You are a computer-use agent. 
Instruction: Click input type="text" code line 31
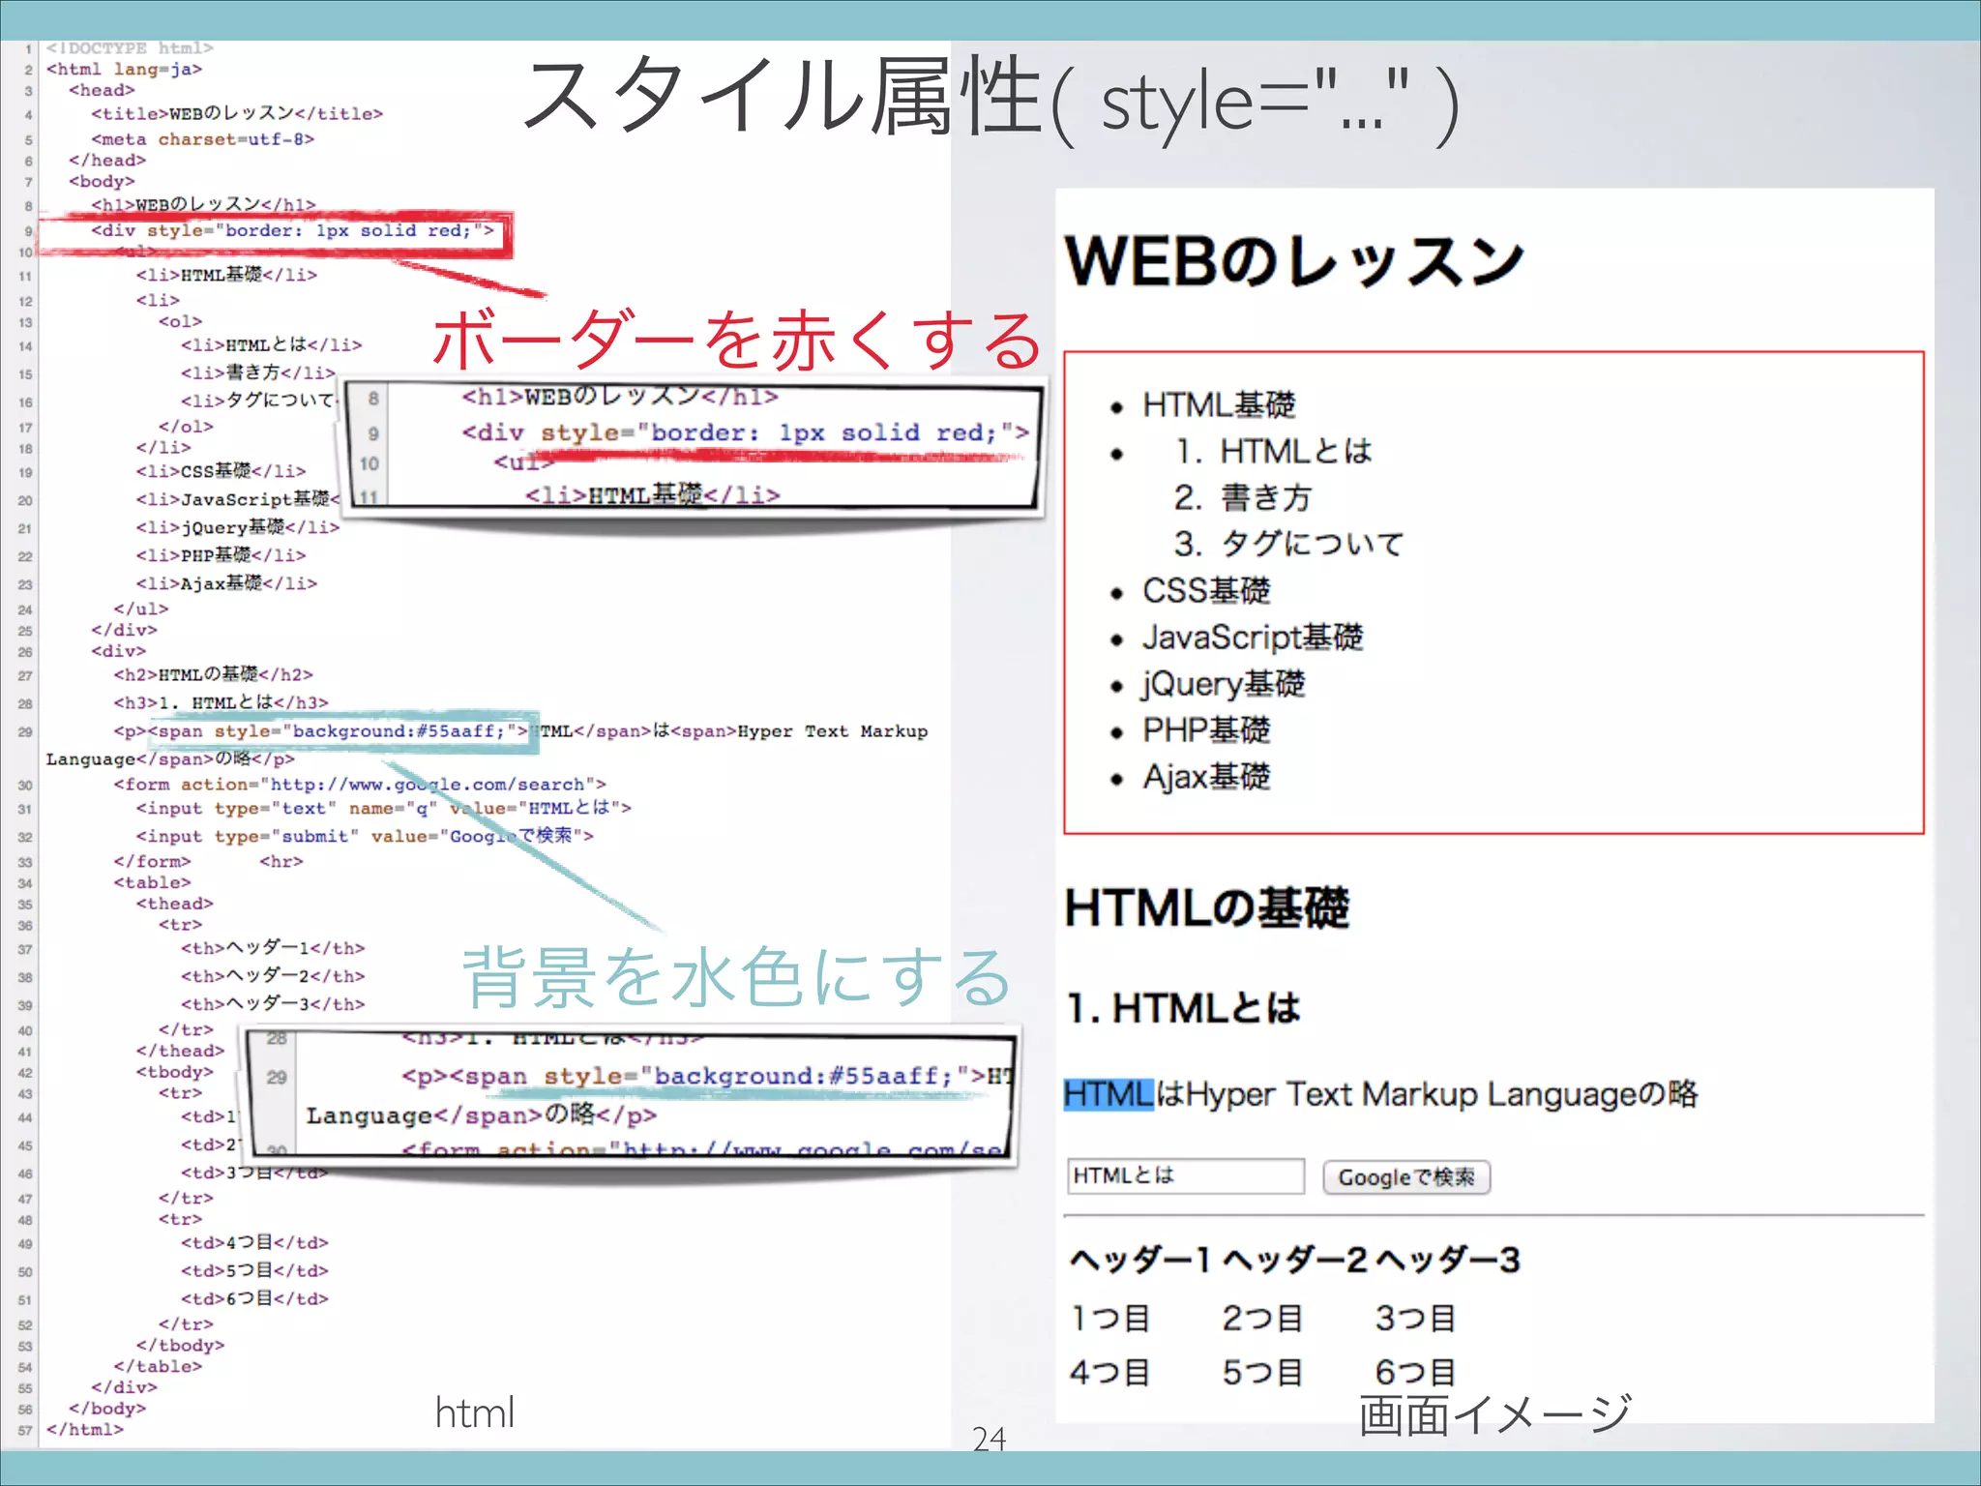click(x=383, y=808)
